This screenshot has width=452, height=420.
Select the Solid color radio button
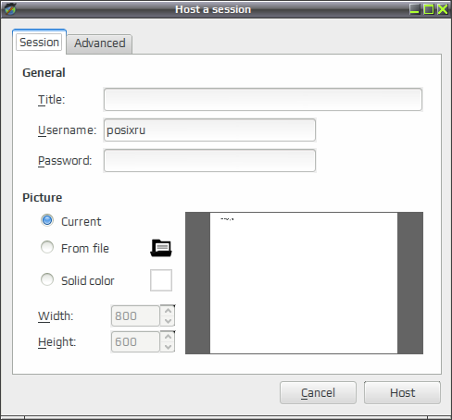47,279
